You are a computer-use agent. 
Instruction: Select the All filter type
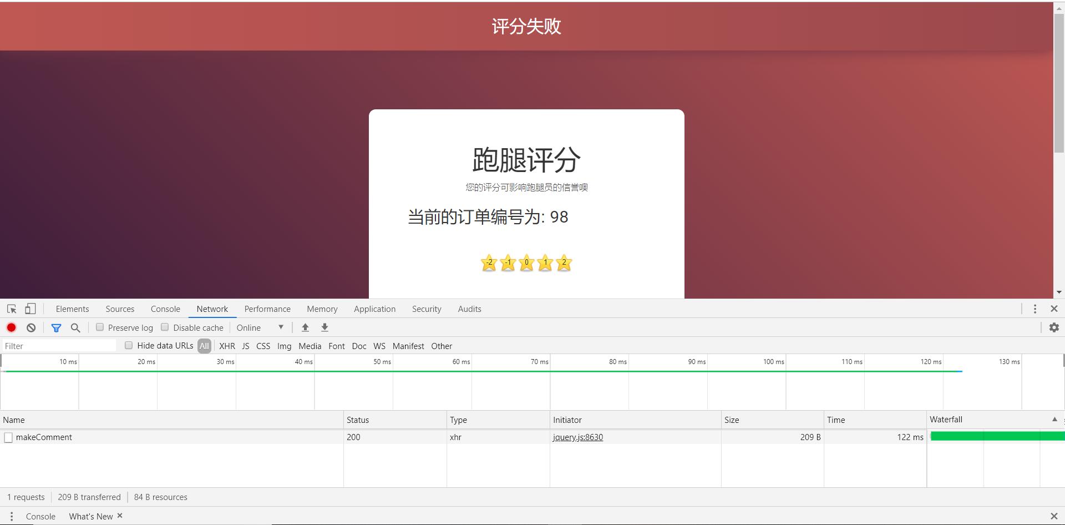(204, 346)
